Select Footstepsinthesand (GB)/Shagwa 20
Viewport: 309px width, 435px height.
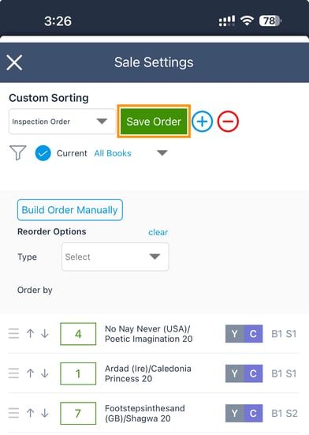pyautogui.click(x=145, y=413)
